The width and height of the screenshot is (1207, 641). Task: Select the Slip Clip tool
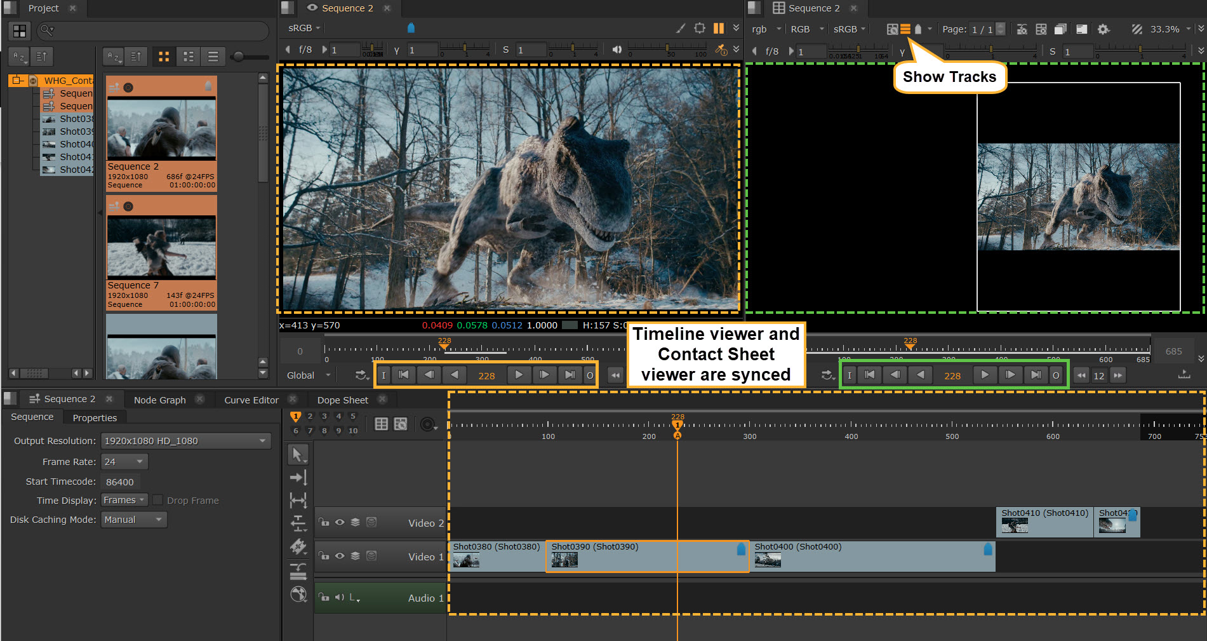(298, 501)
